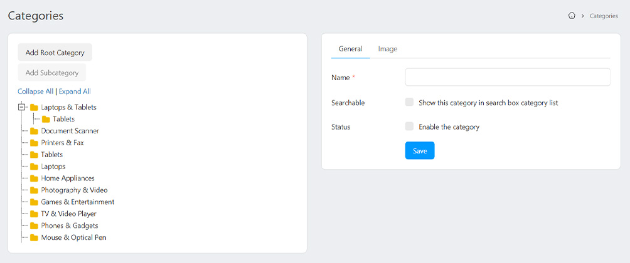
Task: Enable the Searchable checkbox
Action: pyautogui.click(x=410, y=102)
